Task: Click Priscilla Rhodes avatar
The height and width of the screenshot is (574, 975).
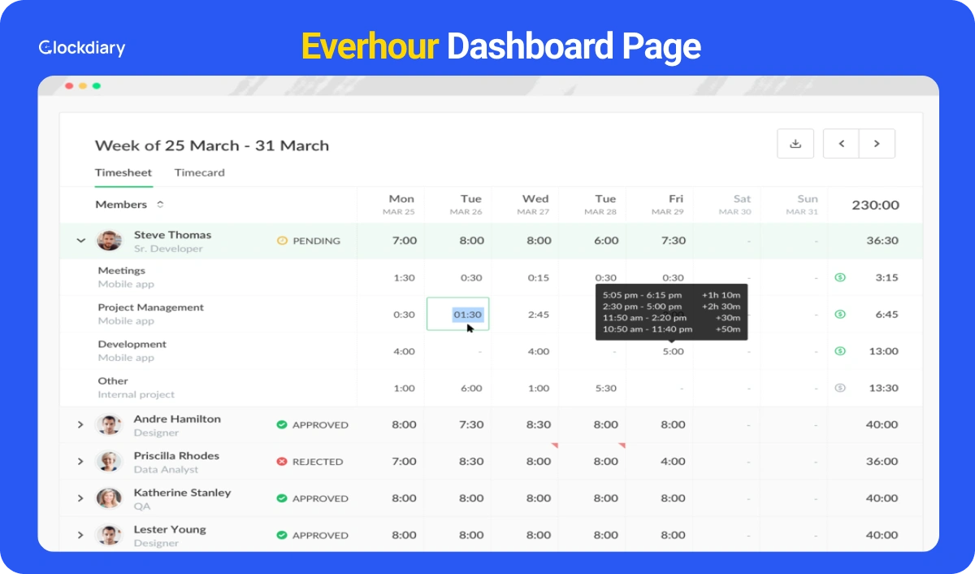Action: [x=109, y=461]
